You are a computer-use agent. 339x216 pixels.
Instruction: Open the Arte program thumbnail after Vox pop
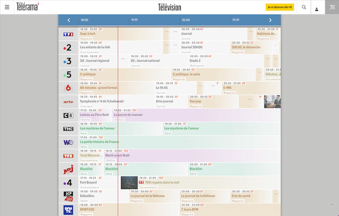pos(272,102)
